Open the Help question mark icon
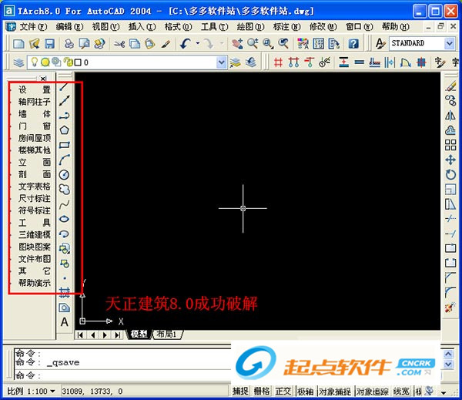 [x=353, y=44]
